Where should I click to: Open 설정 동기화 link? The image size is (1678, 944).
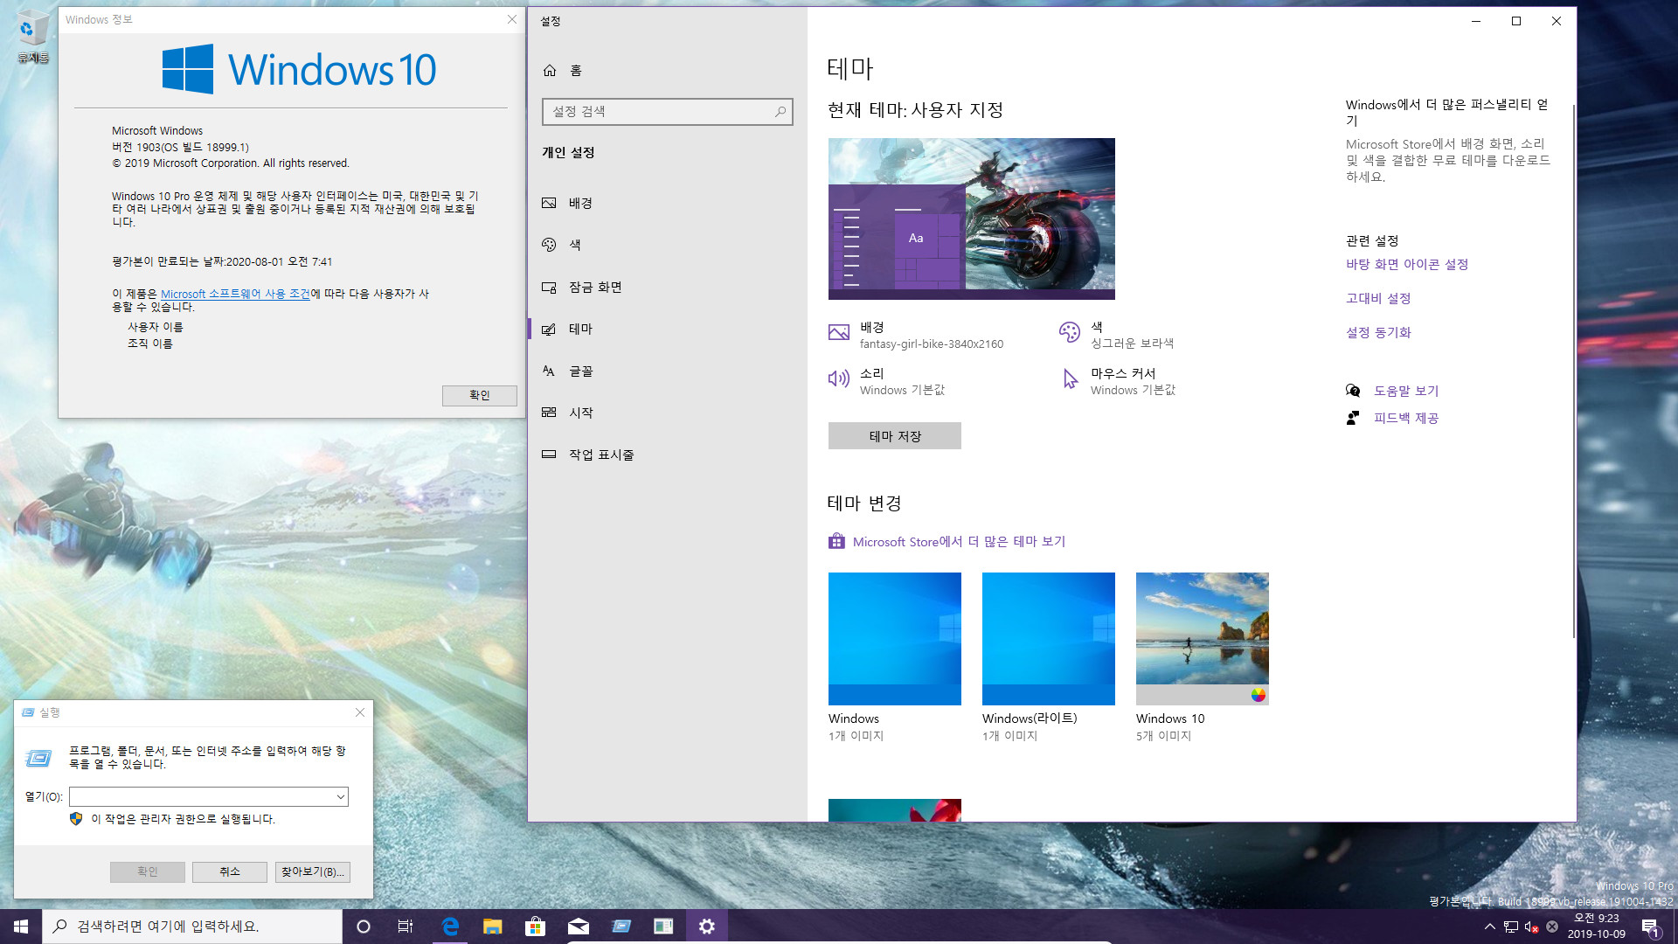click(1378, 332)
